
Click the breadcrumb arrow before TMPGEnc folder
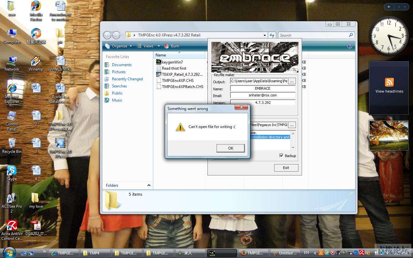[x=135, y=35]
